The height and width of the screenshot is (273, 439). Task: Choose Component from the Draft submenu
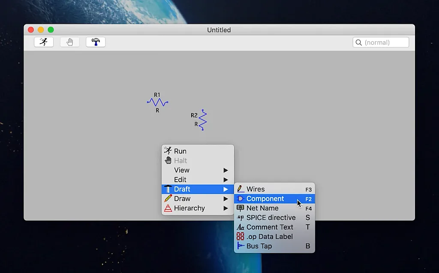tap(265, 199)
